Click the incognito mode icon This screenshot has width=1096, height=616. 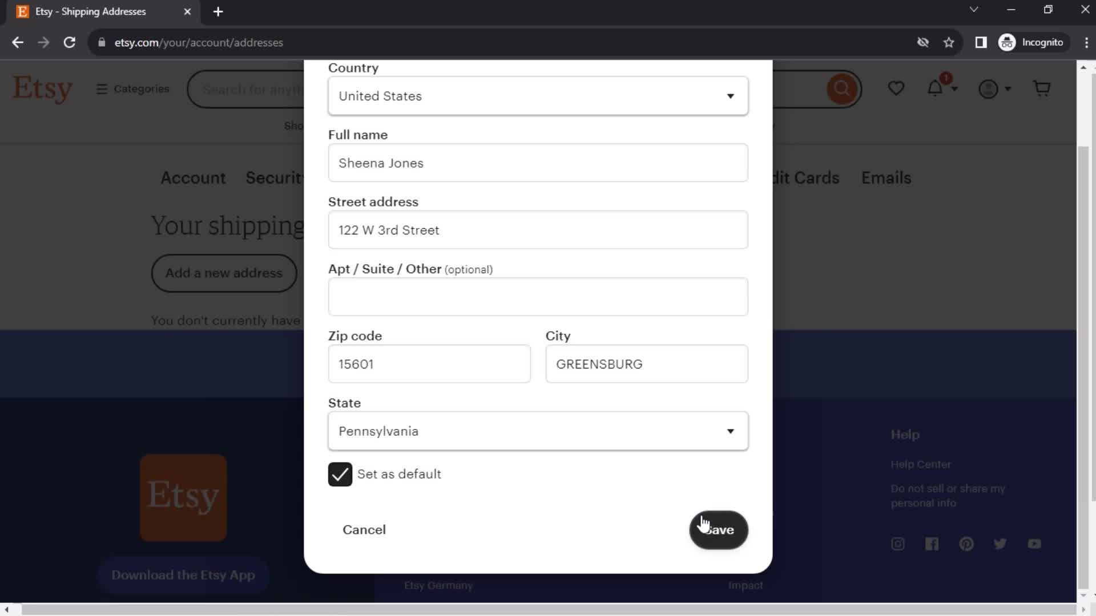[x=1008, y=42]
